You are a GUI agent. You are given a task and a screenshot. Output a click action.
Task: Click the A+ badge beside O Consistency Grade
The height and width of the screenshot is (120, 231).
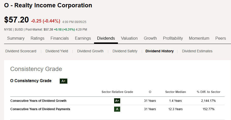pos(63,81)
